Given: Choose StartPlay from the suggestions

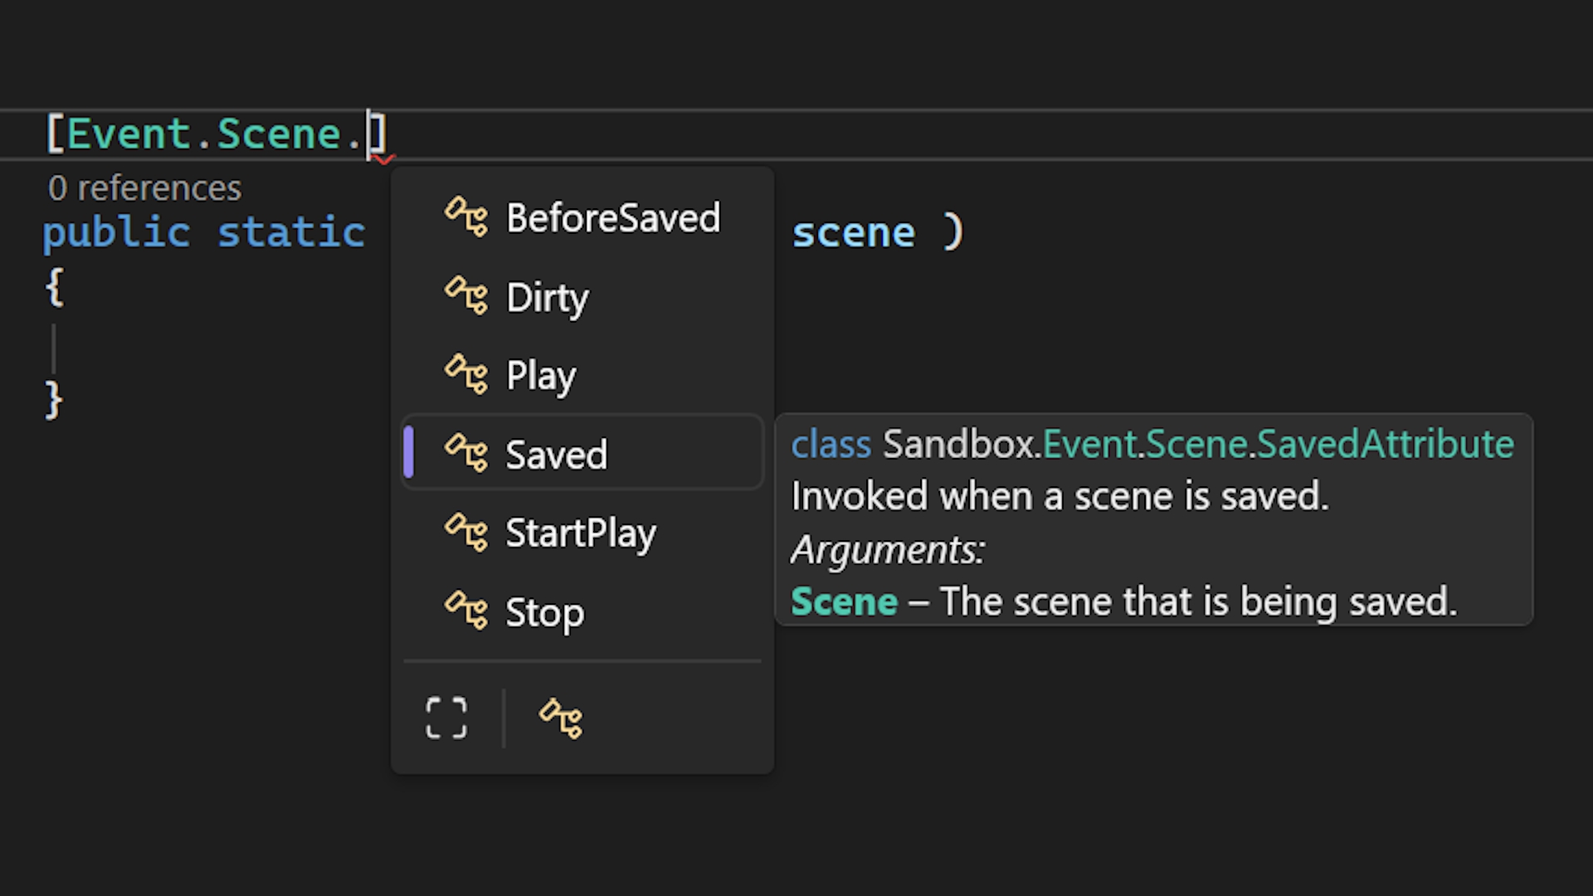Looking at the screenshot, I should tap(581, 533).
